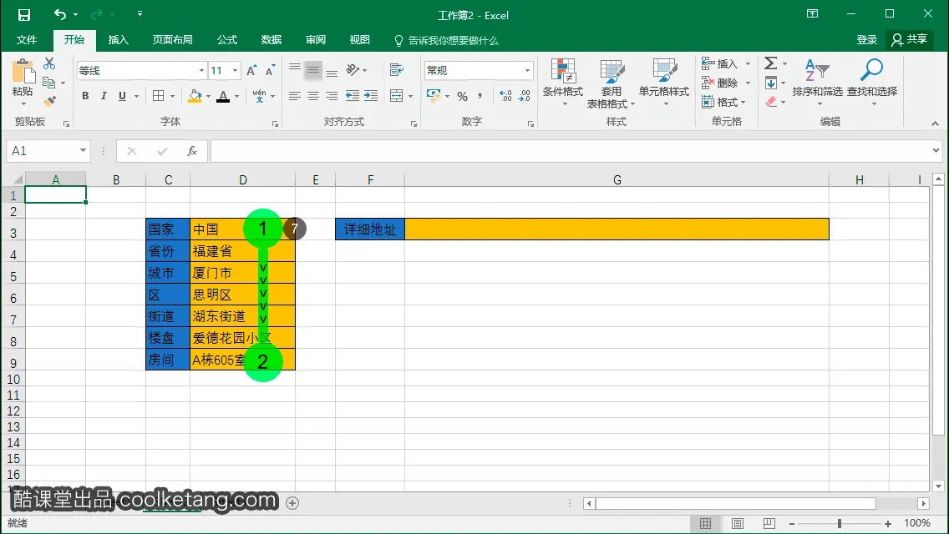Apply red font color A
Viewport: 949px width, 534px height.
[223, 96]
